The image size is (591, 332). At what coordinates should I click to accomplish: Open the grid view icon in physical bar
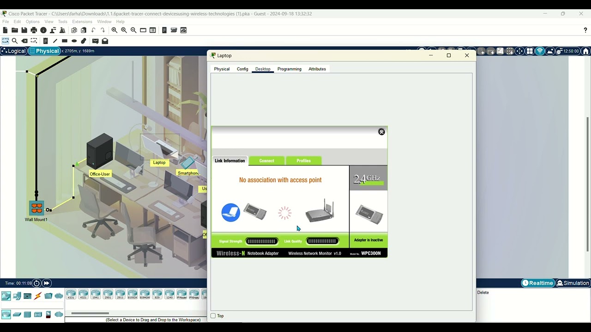[530, 51]
